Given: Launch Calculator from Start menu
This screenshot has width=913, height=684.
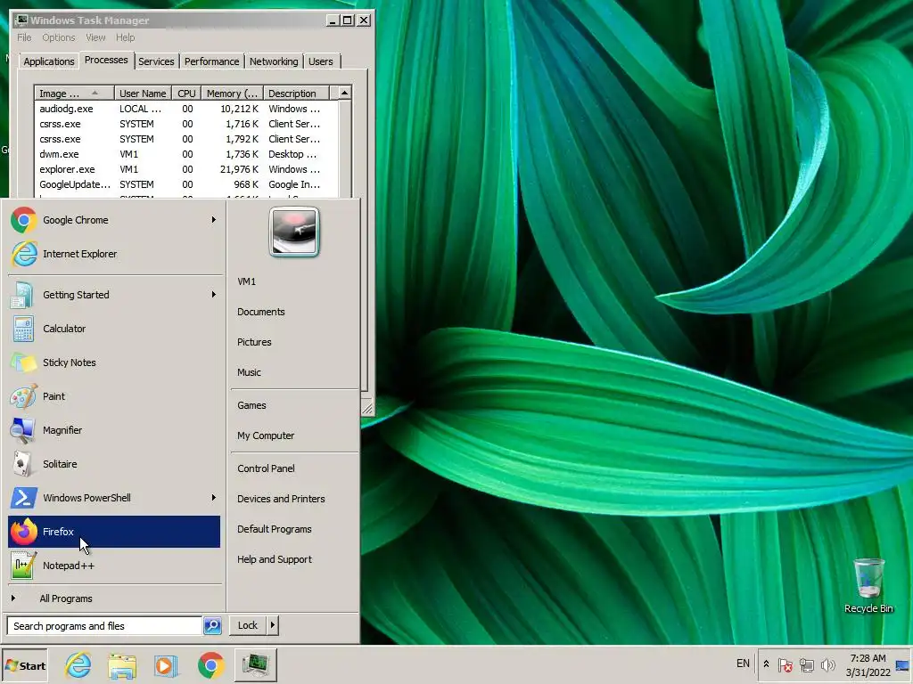Looking at the screenshot, I should point(114,329).
